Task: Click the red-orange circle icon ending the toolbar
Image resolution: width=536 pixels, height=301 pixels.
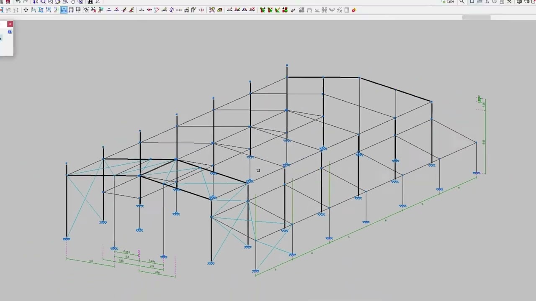Action: coord(354,10)
